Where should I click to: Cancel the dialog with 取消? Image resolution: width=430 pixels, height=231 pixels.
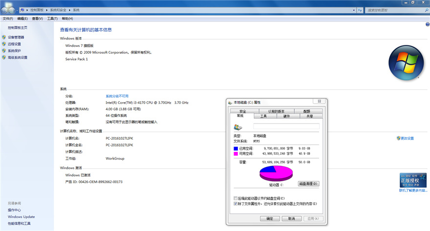pos(292,218)
